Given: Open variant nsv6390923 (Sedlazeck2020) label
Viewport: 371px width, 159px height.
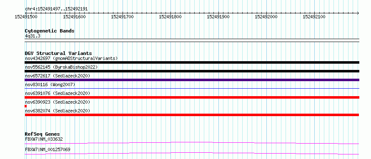Looking at the screenshot, I should point(58,102).
